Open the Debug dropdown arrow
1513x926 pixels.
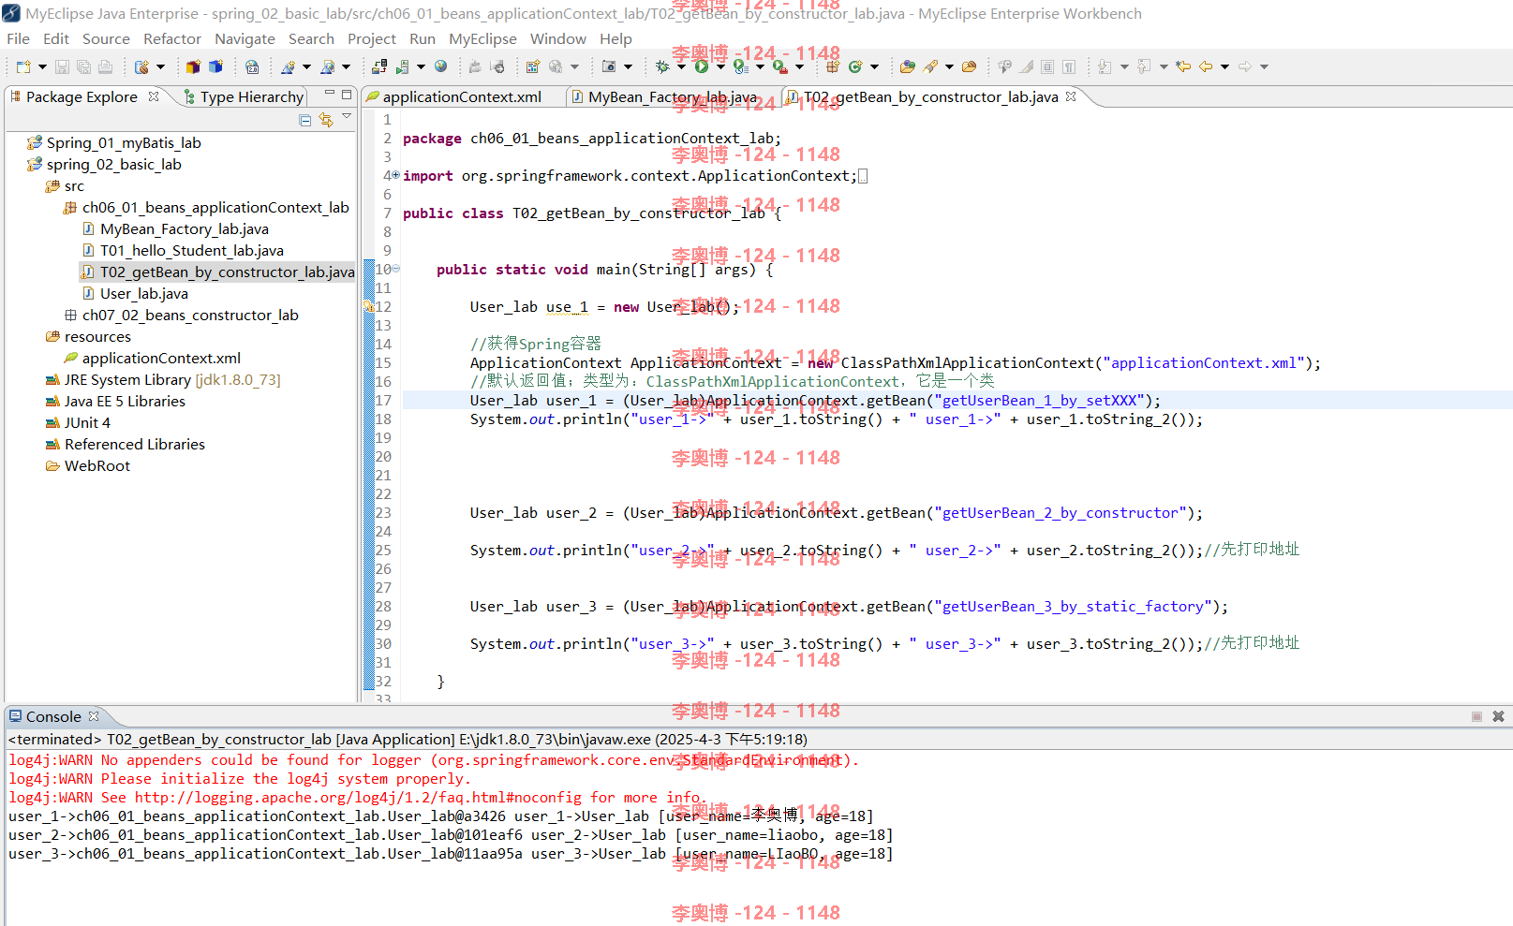[x=681, y=66]
